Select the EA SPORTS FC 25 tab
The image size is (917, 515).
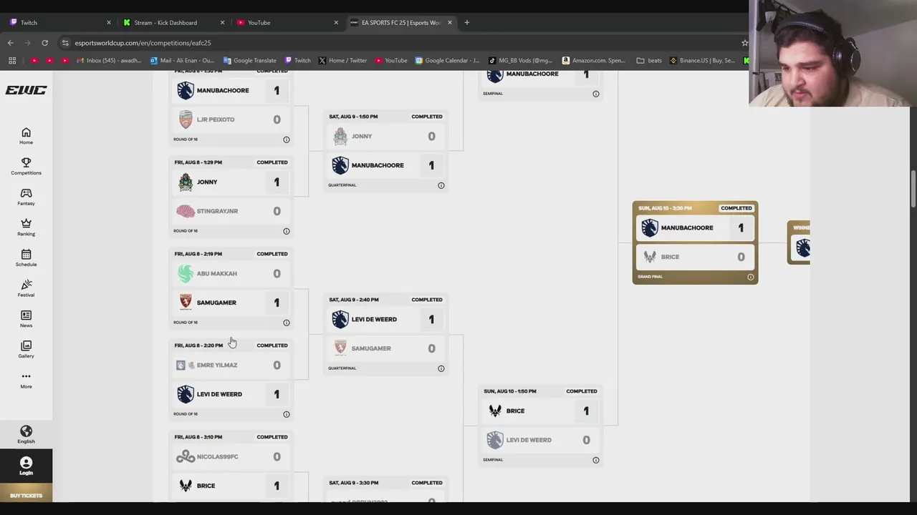pyautogui.click(x=400, y=22)
